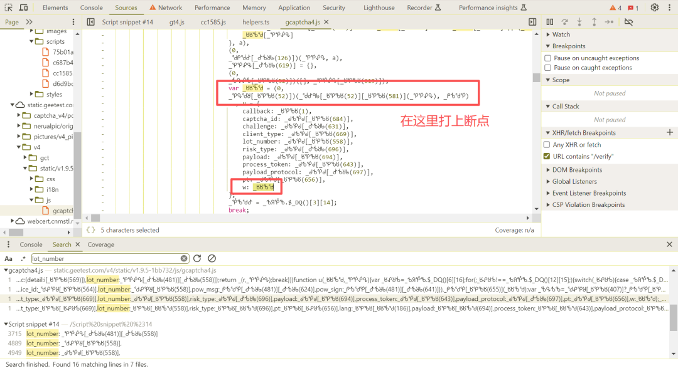678x368 pixels.
Task: Open the DevTools three-dot customize menu
Action: click(x=669, y=8)
